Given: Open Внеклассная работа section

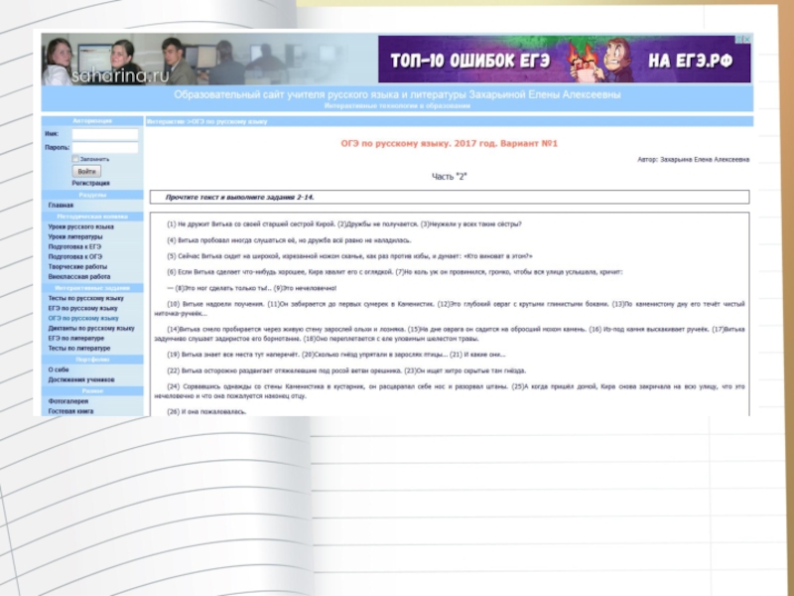Looking at the screenshot, I should pos(79,277).
